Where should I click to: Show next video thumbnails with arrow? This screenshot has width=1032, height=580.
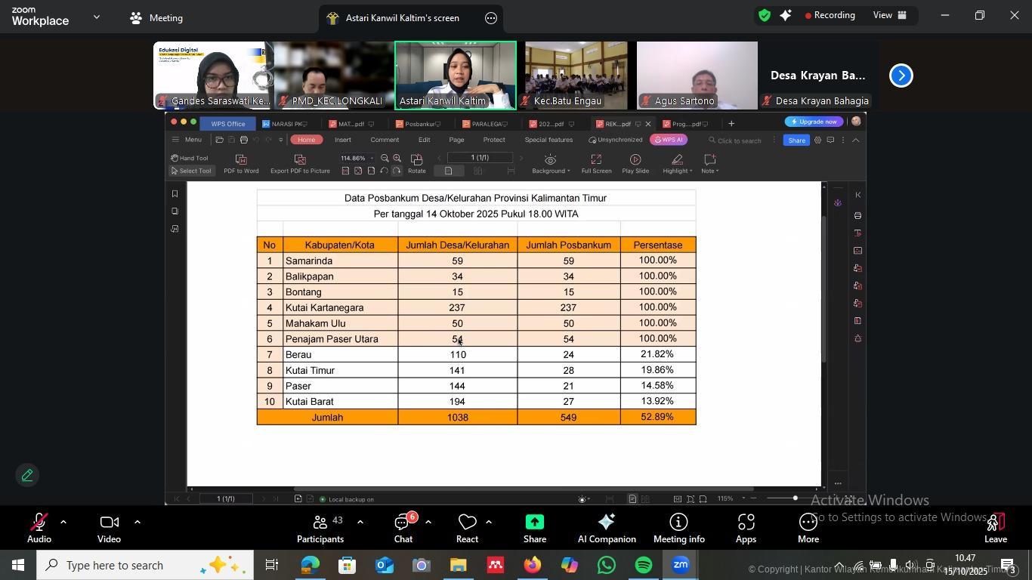coord(901,76)
